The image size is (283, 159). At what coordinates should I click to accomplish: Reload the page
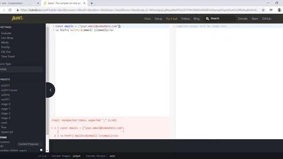[x=10, y=10]
